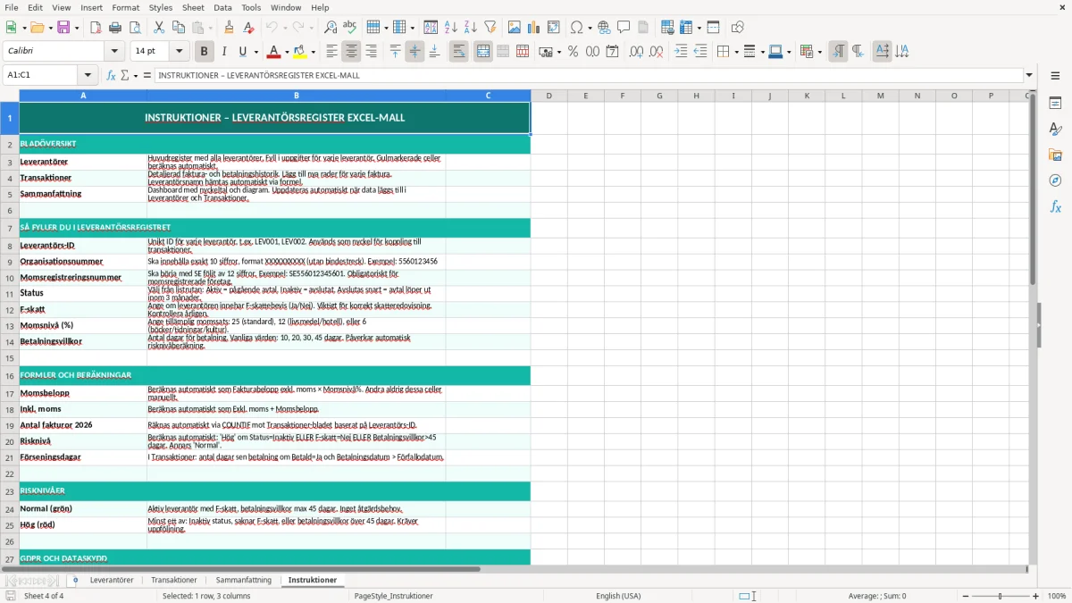Open the Undo history dropdown

[286, 28]
